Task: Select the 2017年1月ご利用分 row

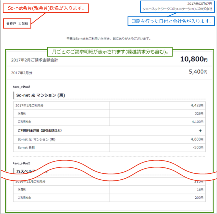Action: (29, 105)
